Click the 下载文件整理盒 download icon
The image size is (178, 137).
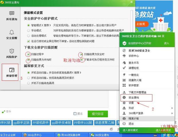(x=124, y=92)
